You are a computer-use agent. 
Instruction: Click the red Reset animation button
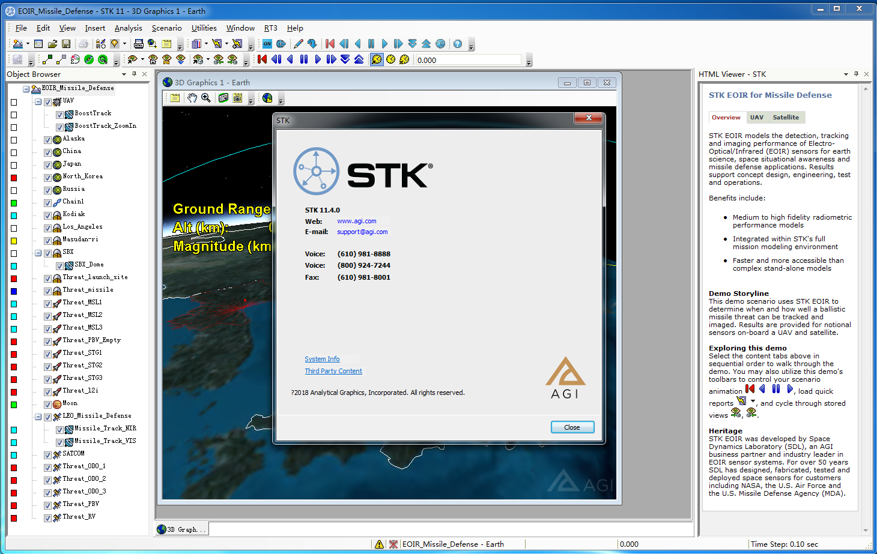click(262, 59)
